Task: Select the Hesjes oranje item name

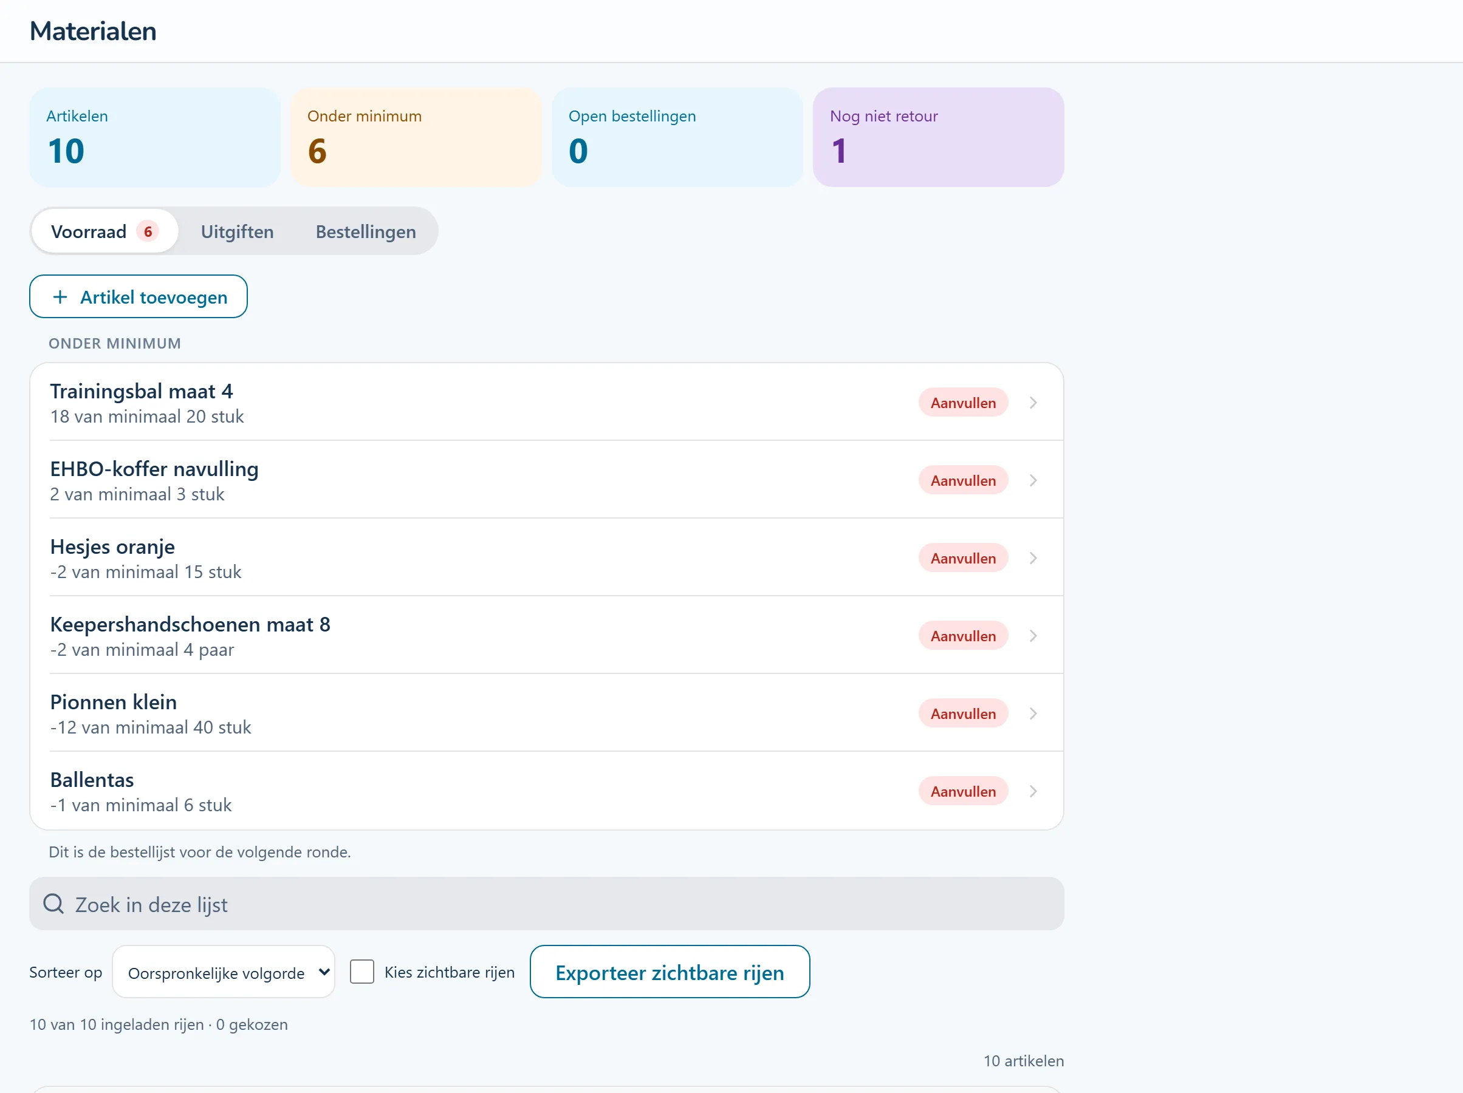Action: [x=112, y=547]
